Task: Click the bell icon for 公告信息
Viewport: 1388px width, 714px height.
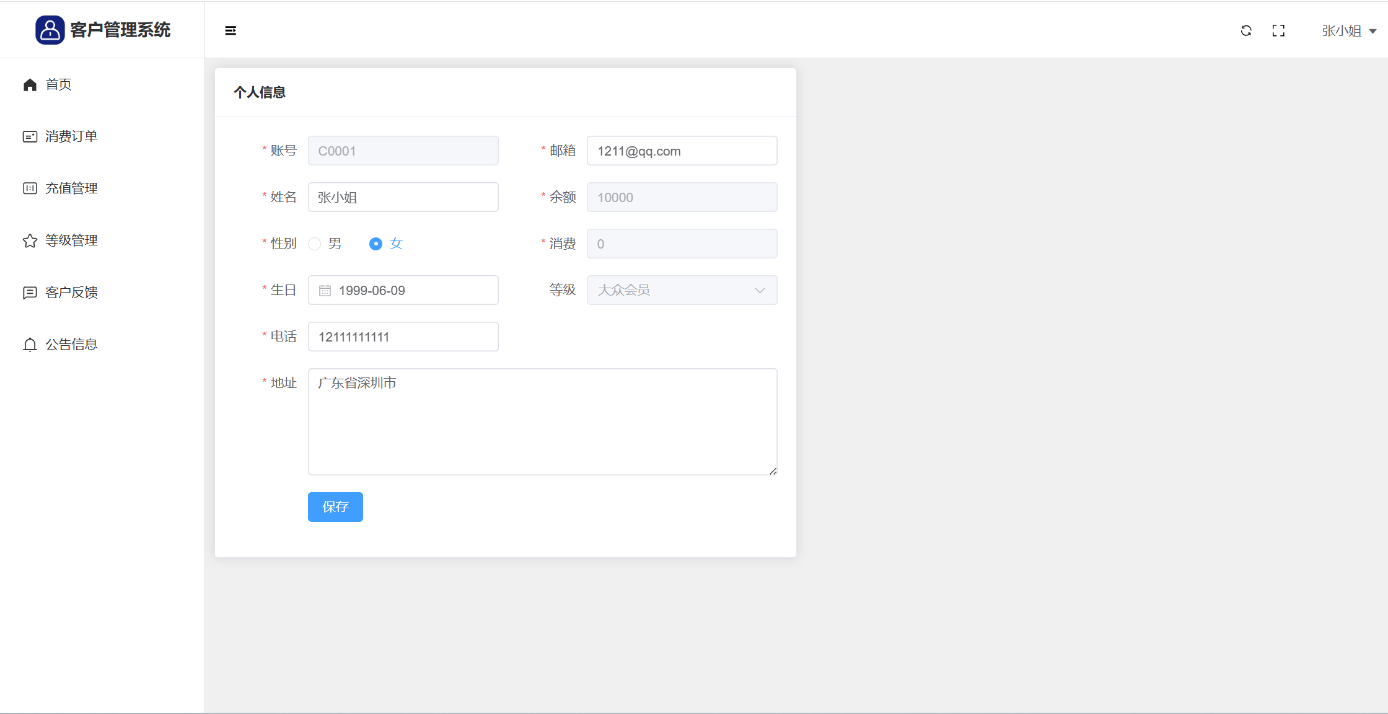Action: (30, 345)
